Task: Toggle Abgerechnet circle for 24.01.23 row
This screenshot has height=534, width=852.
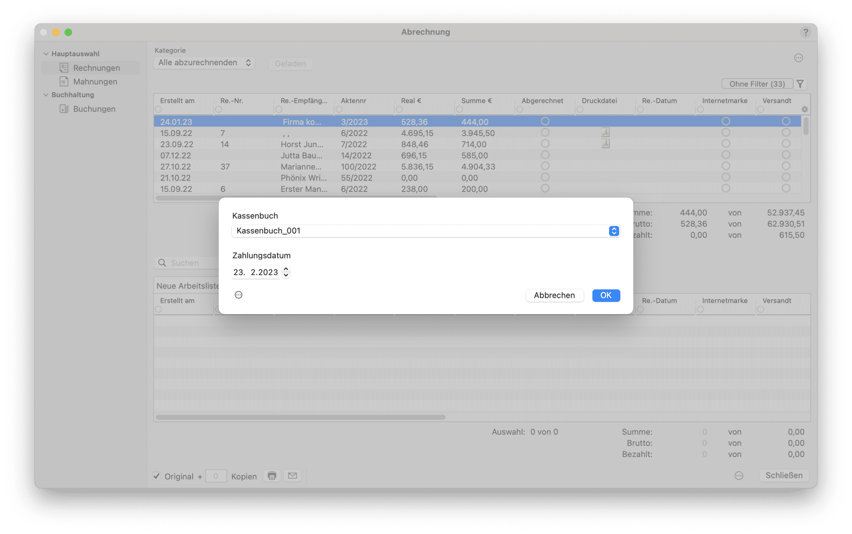Action: coord(545,121)
